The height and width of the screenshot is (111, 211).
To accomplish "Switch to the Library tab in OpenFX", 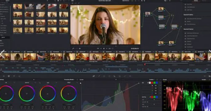I will point(196,1).
